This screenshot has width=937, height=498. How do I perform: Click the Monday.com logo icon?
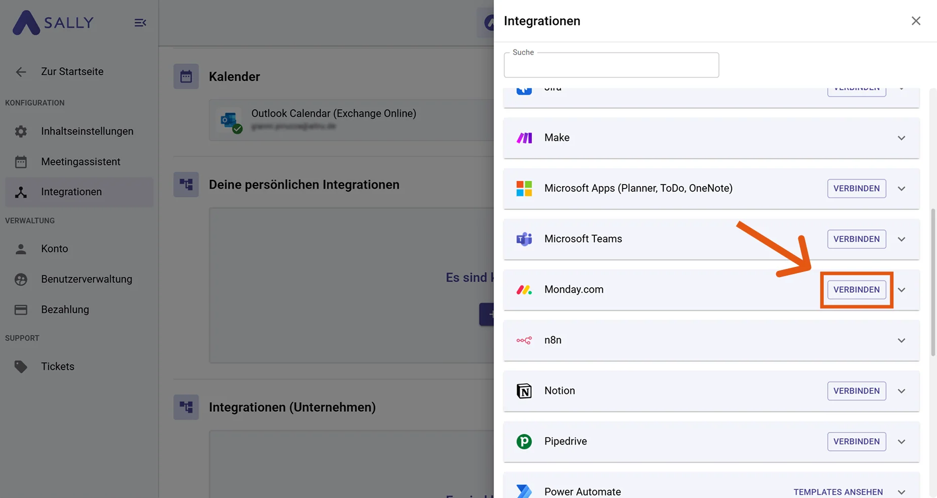pos(524,290)
